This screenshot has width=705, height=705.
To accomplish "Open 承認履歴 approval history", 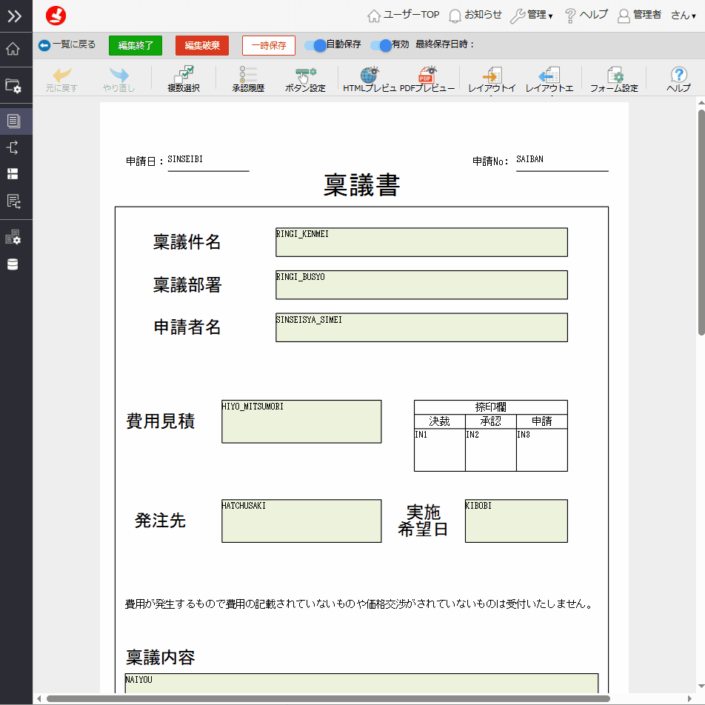I will [x=247, y=78].
